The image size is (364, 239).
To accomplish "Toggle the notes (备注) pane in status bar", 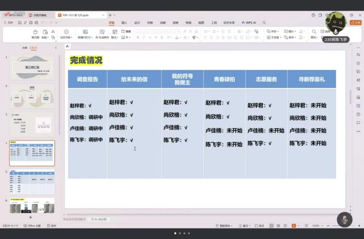I will click(x=244, y=226).
